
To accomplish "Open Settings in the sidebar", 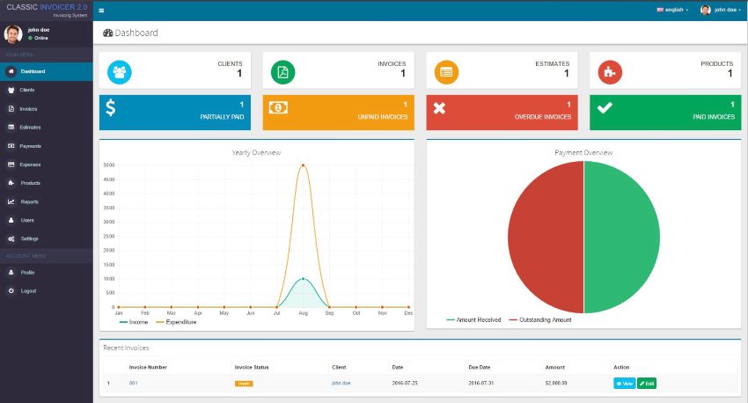I will click(x=29, y=238).
